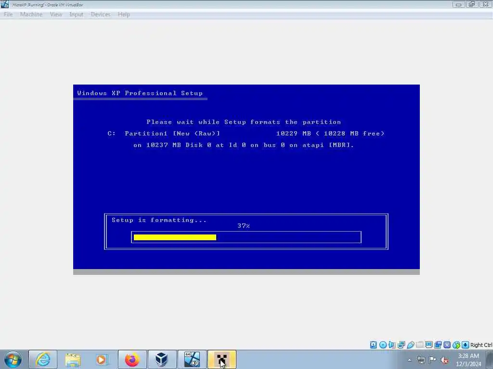
Task: Minimize the VirtualBox window
Action: click(458, 4)
